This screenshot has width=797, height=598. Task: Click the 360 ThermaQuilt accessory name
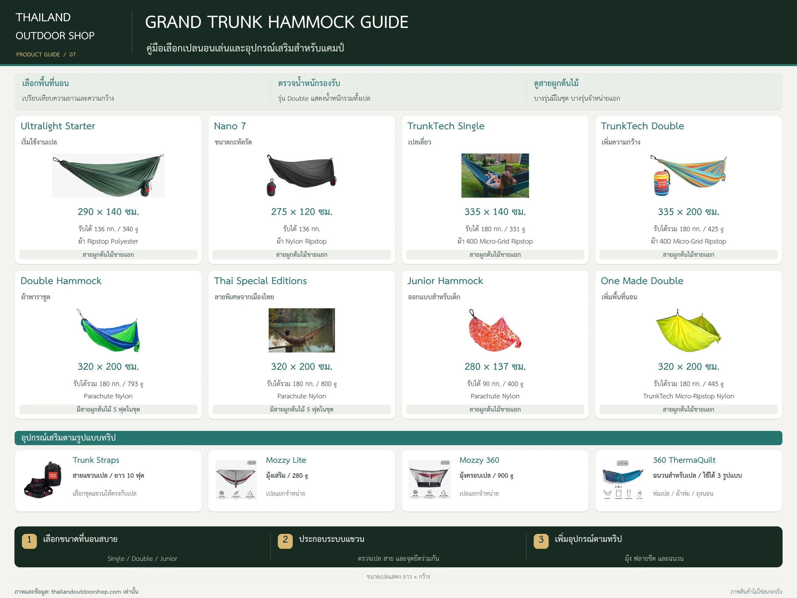(684, 460)
